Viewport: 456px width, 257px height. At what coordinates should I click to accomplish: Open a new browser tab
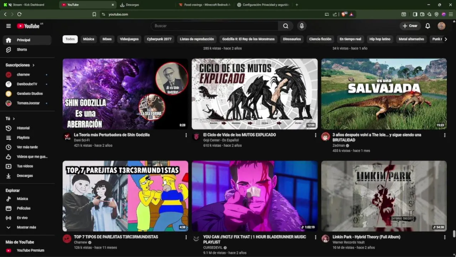pyautogui.click(x=297, y=5)
